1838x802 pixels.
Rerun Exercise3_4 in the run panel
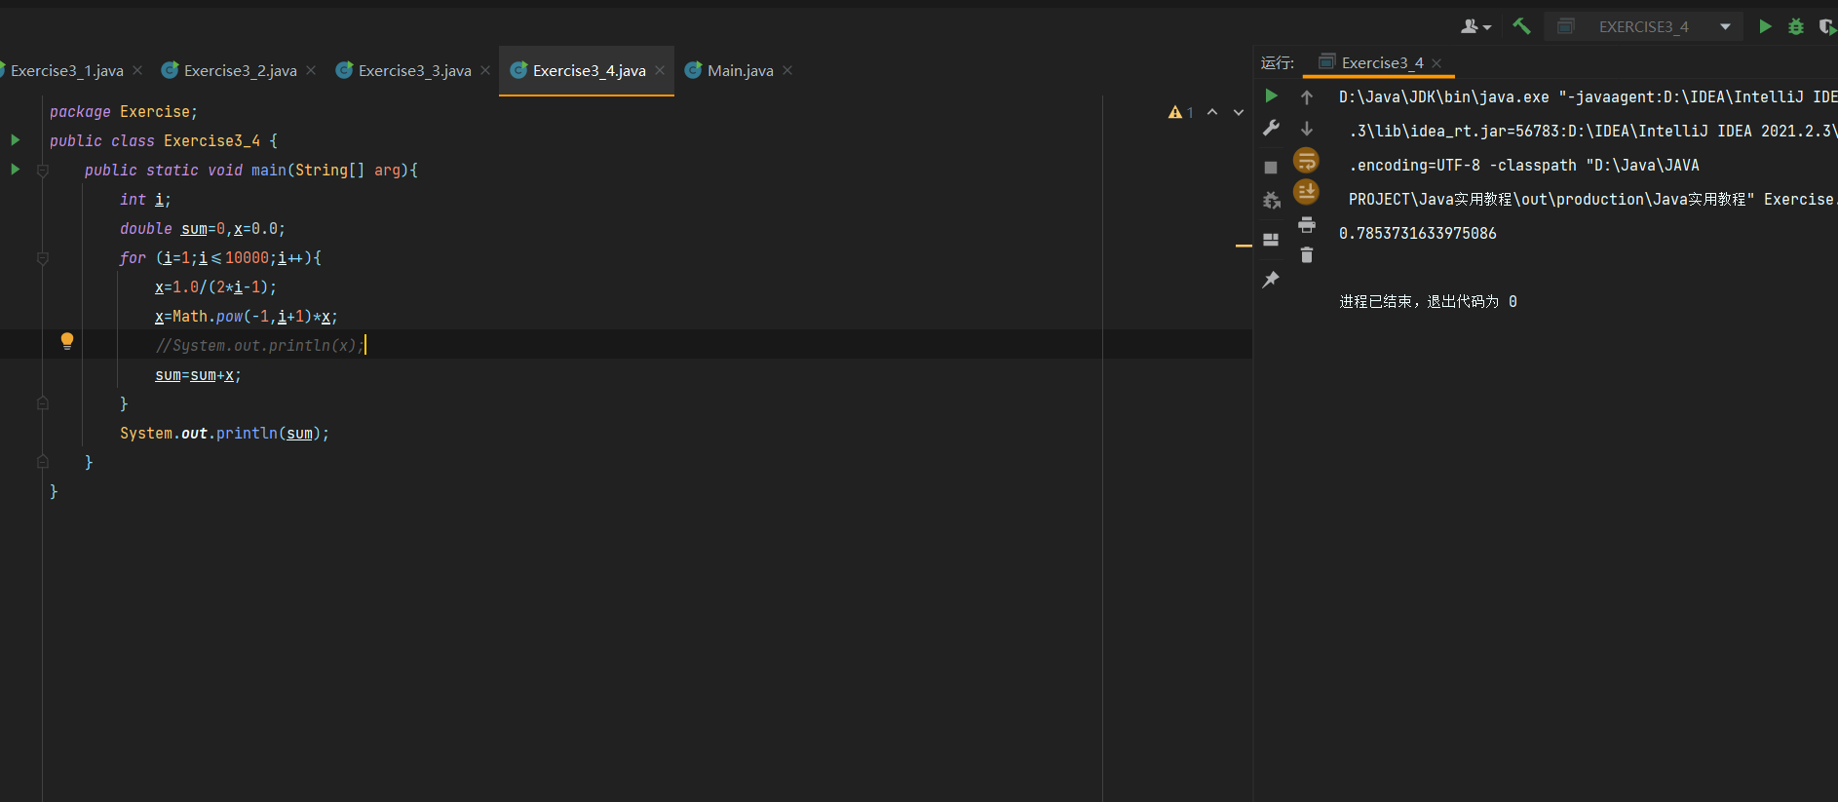1271,95
